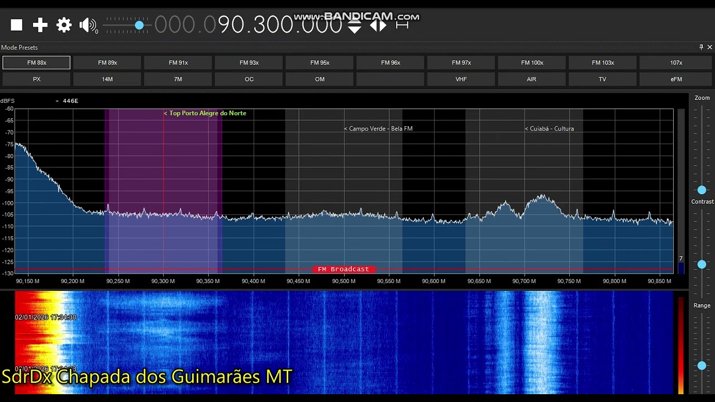Close the Mode Presets panel
Screen dimensions: 715x402
click(710, 47)
